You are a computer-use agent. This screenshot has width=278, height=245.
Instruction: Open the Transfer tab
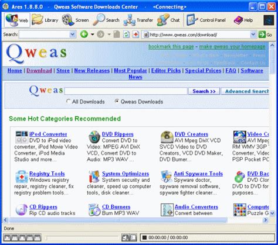[138, 20]
